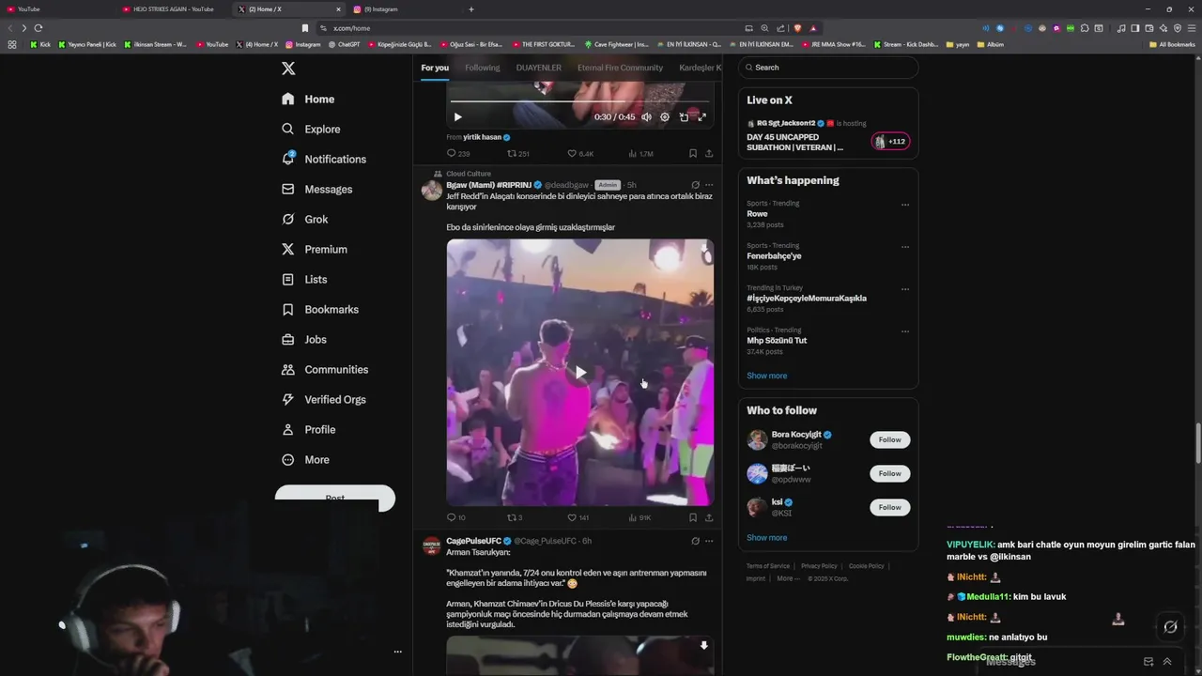Screen dimensions: 1202x676
Task: Open options for Rowe trend
Action: click(x=905, y=205)
